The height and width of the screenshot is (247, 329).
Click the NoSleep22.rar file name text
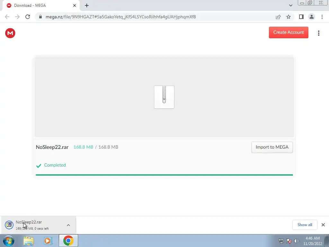pos(52,147)
